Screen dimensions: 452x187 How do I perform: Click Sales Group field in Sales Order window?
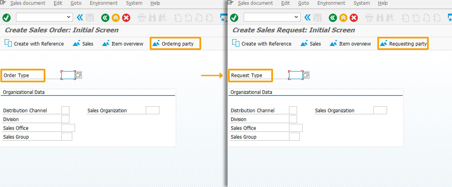pos(67,137)
